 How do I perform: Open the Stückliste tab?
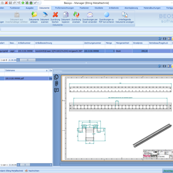(99, 8)
